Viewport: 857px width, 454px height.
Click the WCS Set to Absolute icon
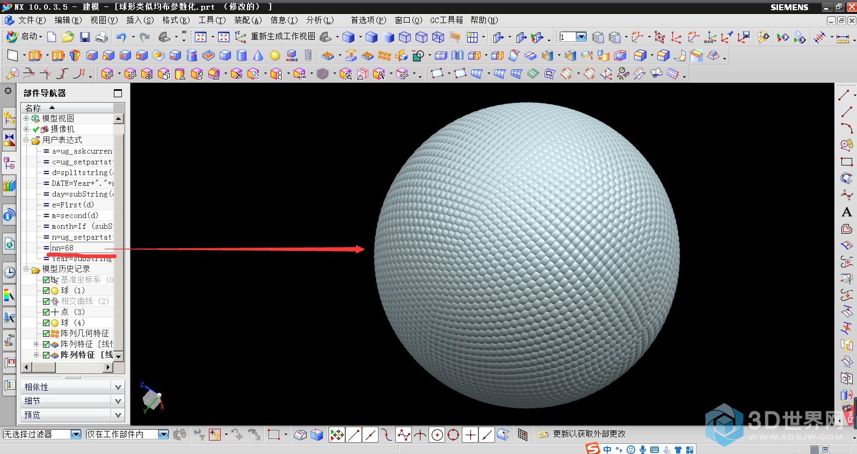tap(710, 37)
